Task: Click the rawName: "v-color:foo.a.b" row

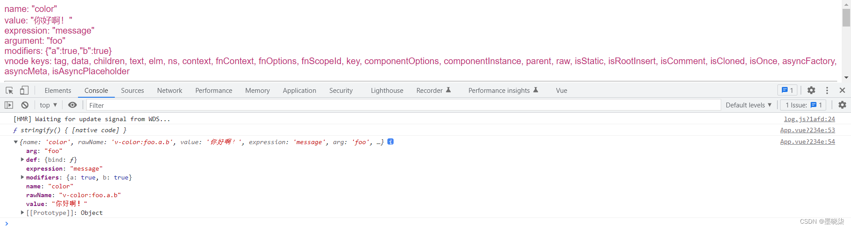Action: [73, 195]
